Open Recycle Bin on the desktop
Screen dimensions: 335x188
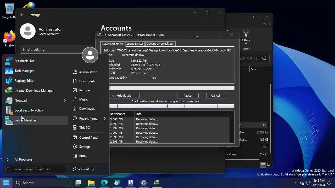tap(9, 11)
